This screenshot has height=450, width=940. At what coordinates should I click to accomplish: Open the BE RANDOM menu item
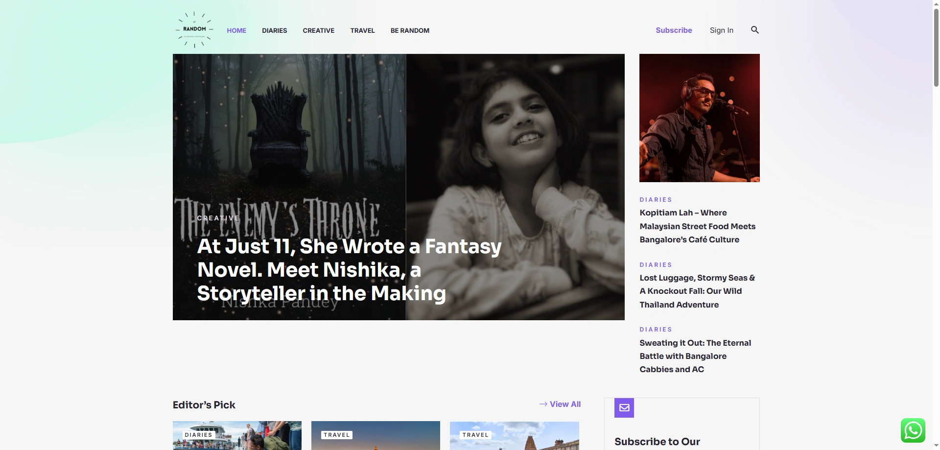coord(410,30)
